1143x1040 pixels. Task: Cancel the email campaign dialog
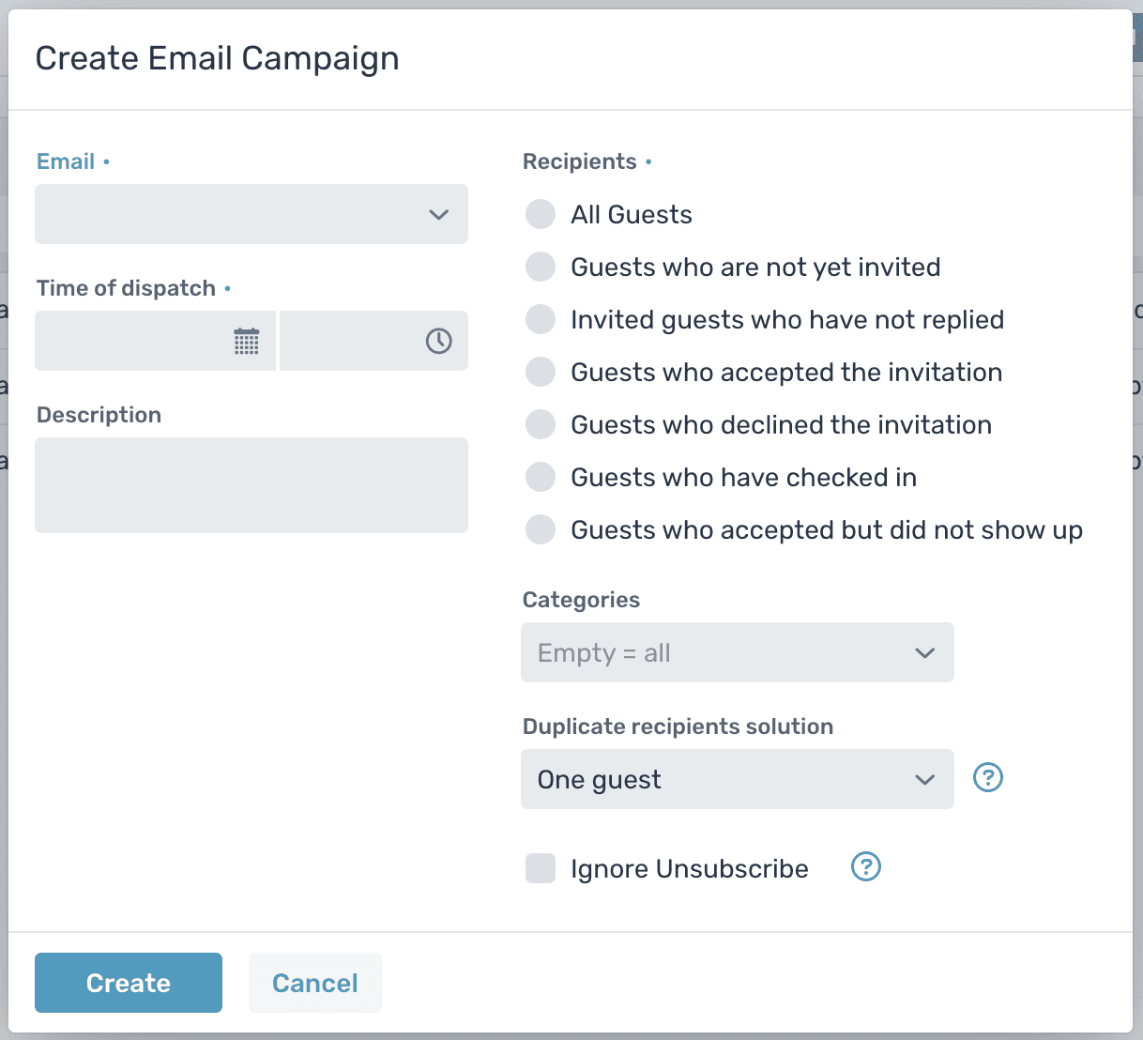click(314, 983)
